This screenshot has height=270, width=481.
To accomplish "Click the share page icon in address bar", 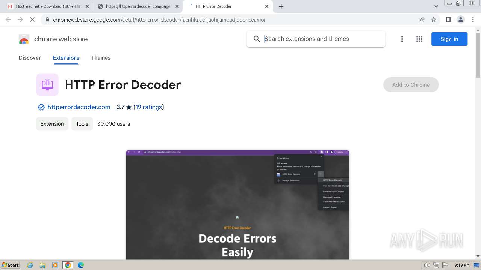I will (x=422, y=19).
